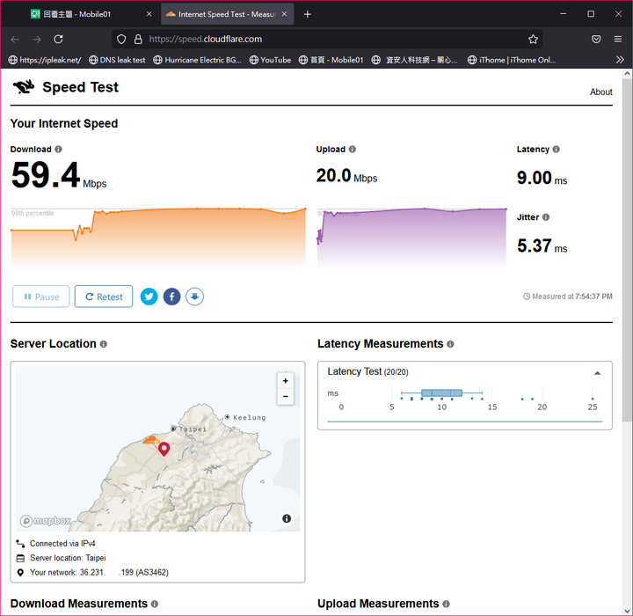
Task: Close the Internet Speed Test tab
Action: click(284, 14)
